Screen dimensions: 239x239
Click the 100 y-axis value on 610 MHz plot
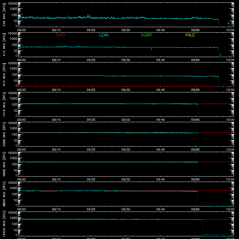(14, 75)
